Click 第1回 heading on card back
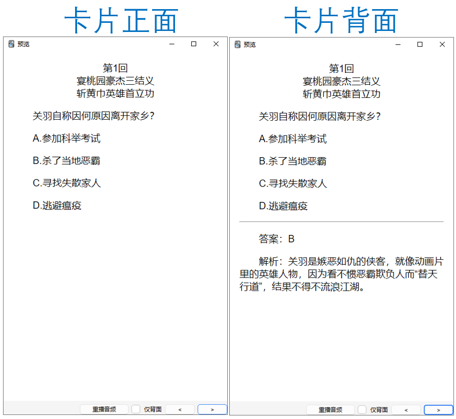 [x=341, y=68]
